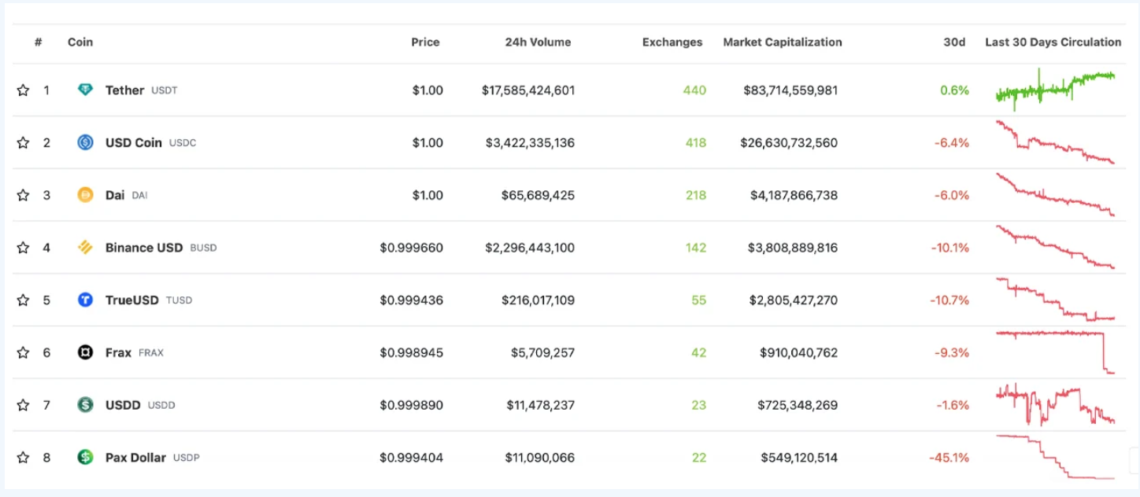
Task: View Tether 30-day circulation chart
Action: (x=1056, y=90)
